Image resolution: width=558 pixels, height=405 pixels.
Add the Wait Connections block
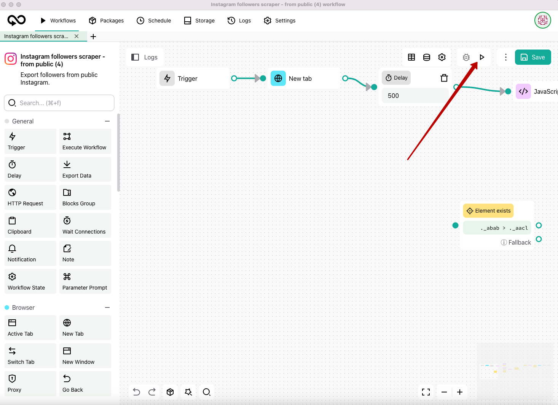85,226
